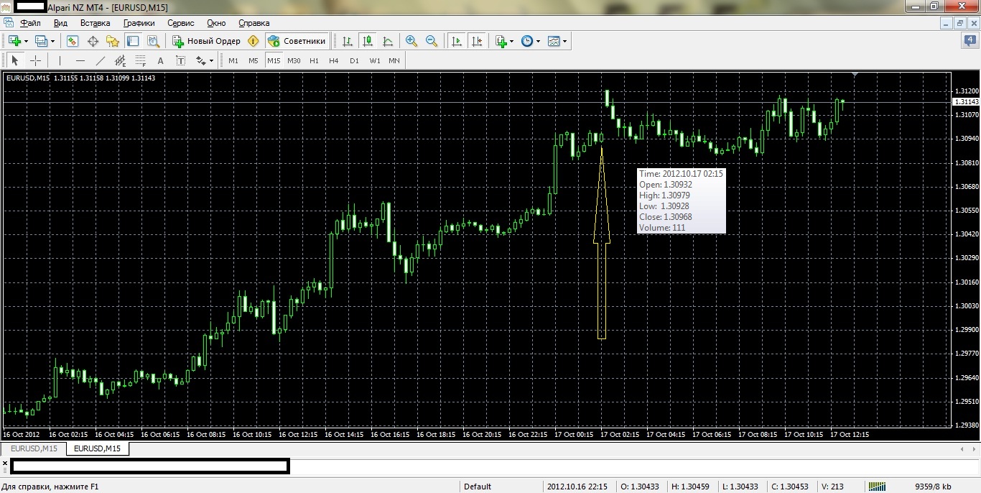Switch to M5 timeframe
The height and width of the screenshot is (493, 981).
point(254,60)
